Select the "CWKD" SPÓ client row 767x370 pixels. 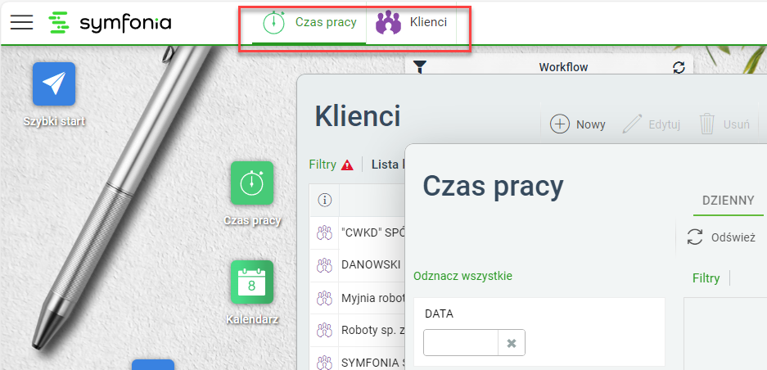tap(358, 233)
